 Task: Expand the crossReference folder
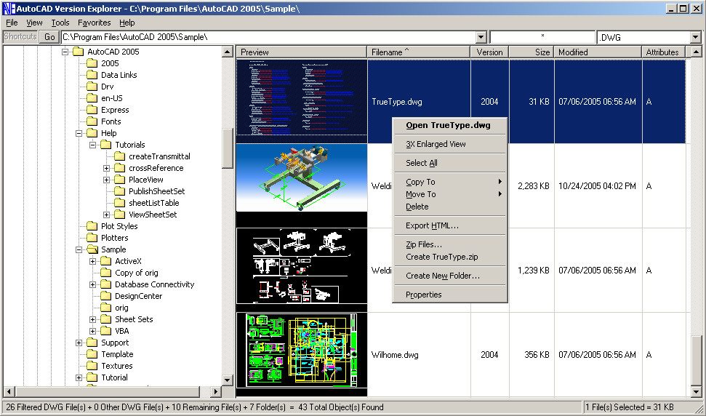click(107, 169)
